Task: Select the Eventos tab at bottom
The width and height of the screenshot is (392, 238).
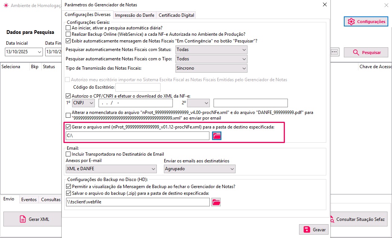Action: (29, 200)
